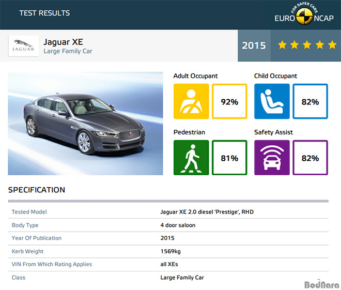Click the "4 door saloon" value

[178, 225]
